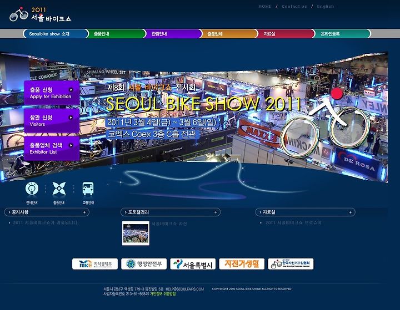Open the 한국자전거수입협회 sponsor logo

pos(291,264)
